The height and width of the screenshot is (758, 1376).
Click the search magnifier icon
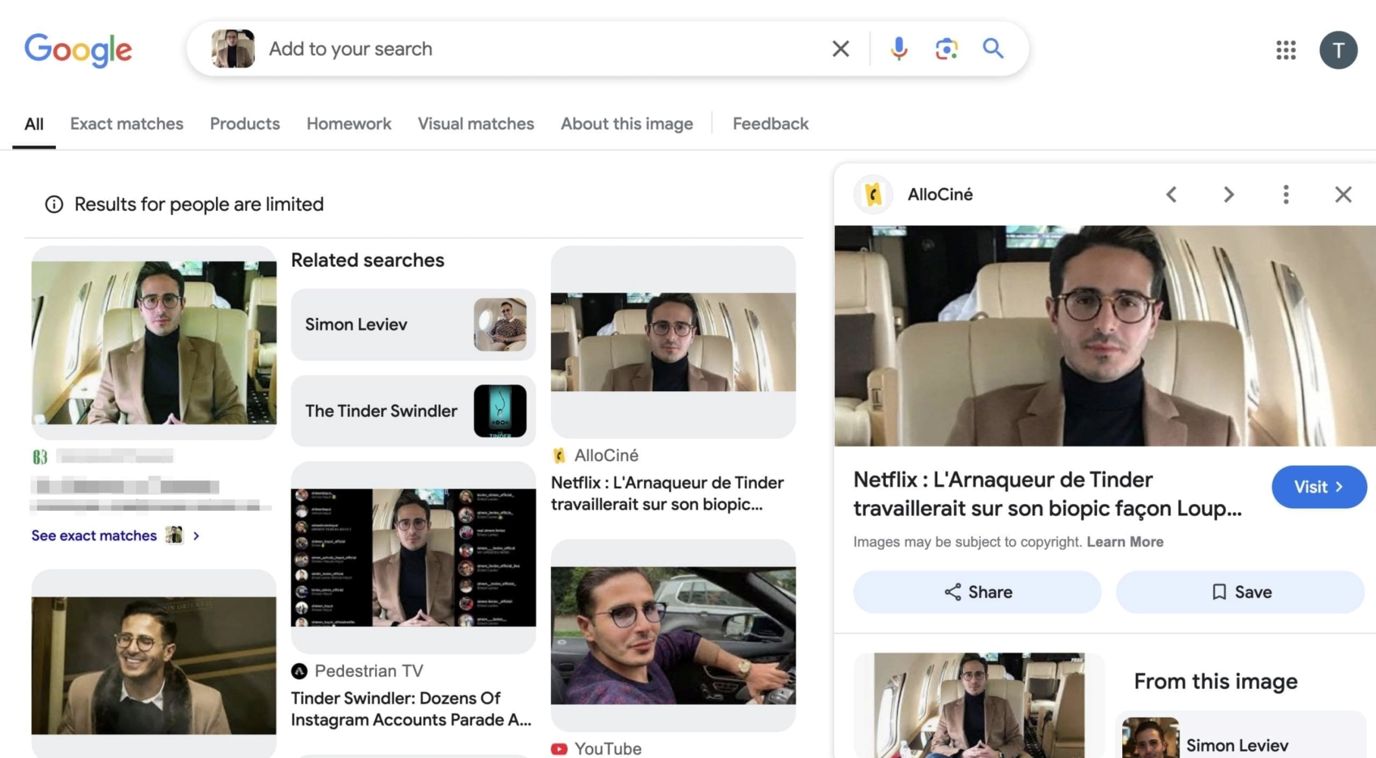[993, 49]
